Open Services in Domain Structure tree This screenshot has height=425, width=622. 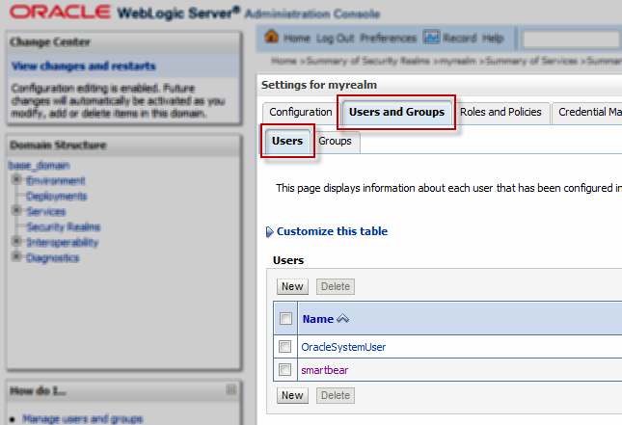coord(46,211)
